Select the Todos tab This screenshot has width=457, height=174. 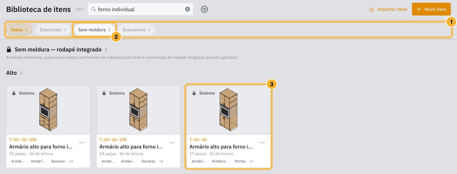click(x=19, y=30)
